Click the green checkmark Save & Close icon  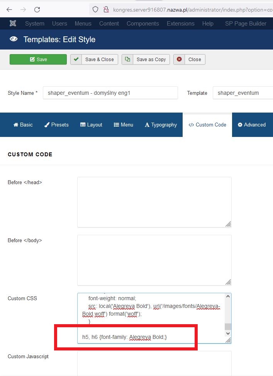pos(76,59)
